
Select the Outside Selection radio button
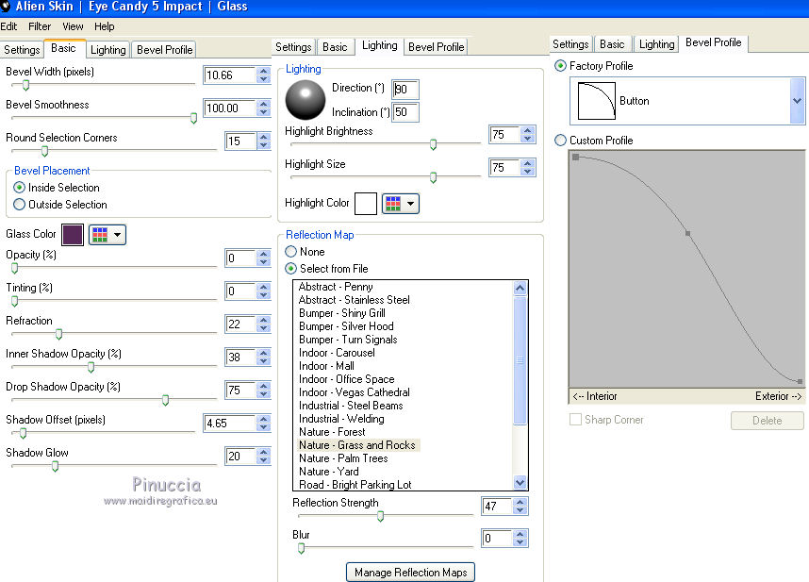[x=20, y=205]
